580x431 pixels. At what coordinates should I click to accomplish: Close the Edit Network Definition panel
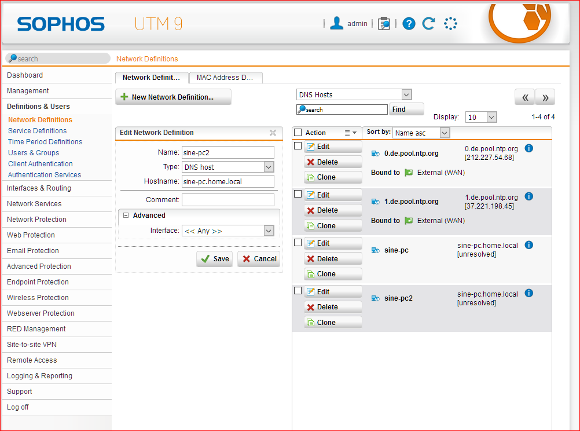273,133
